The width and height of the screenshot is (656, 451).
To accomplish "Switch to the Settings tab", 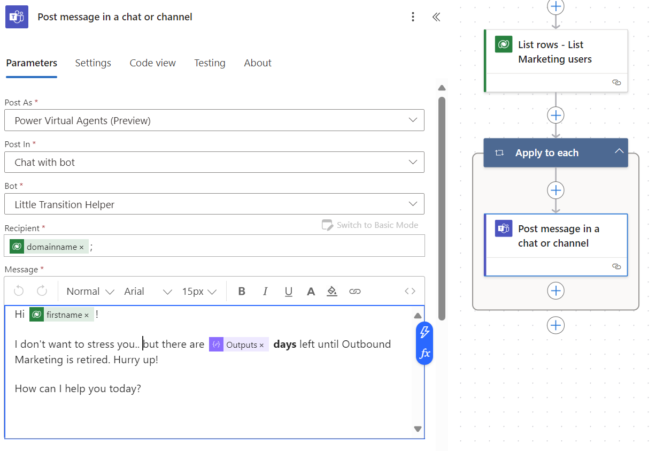I will (93, 63).
